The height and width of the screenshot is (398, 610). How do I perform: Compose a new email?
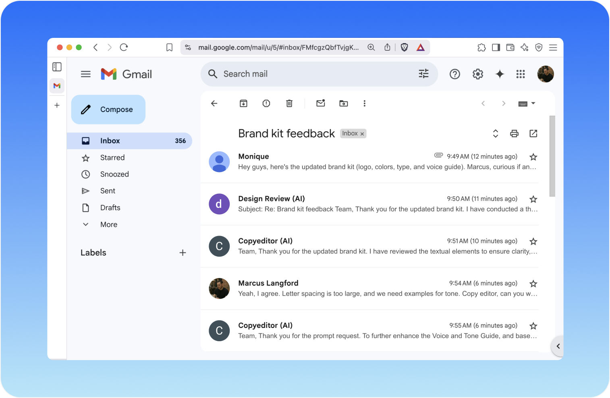(108, 110)
